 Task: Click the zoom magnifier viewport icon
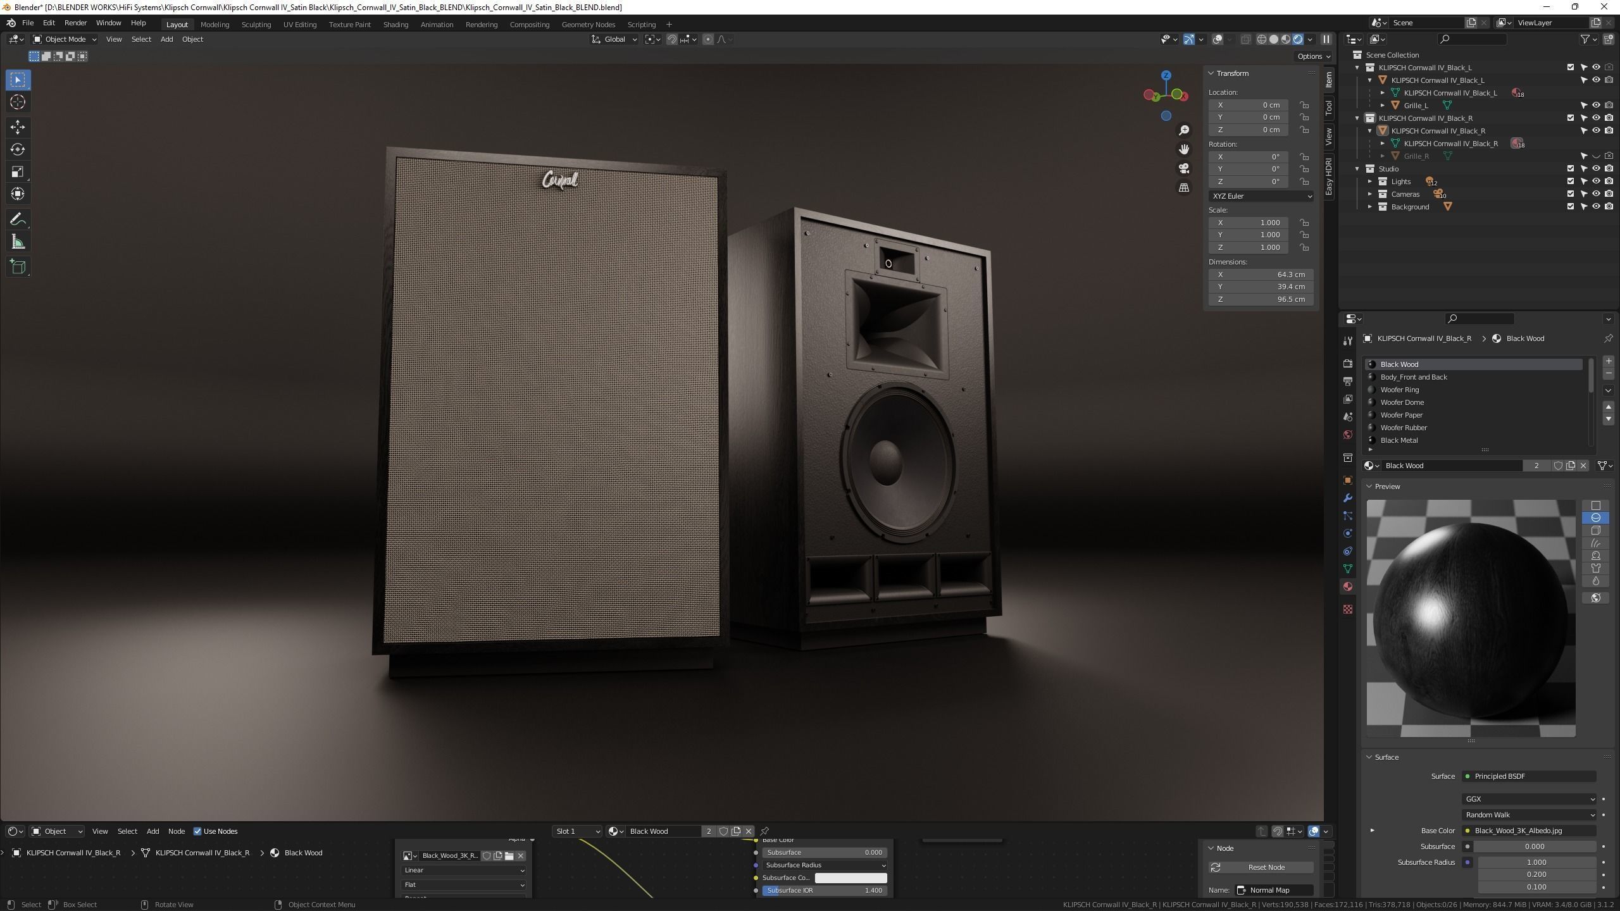1184,130
